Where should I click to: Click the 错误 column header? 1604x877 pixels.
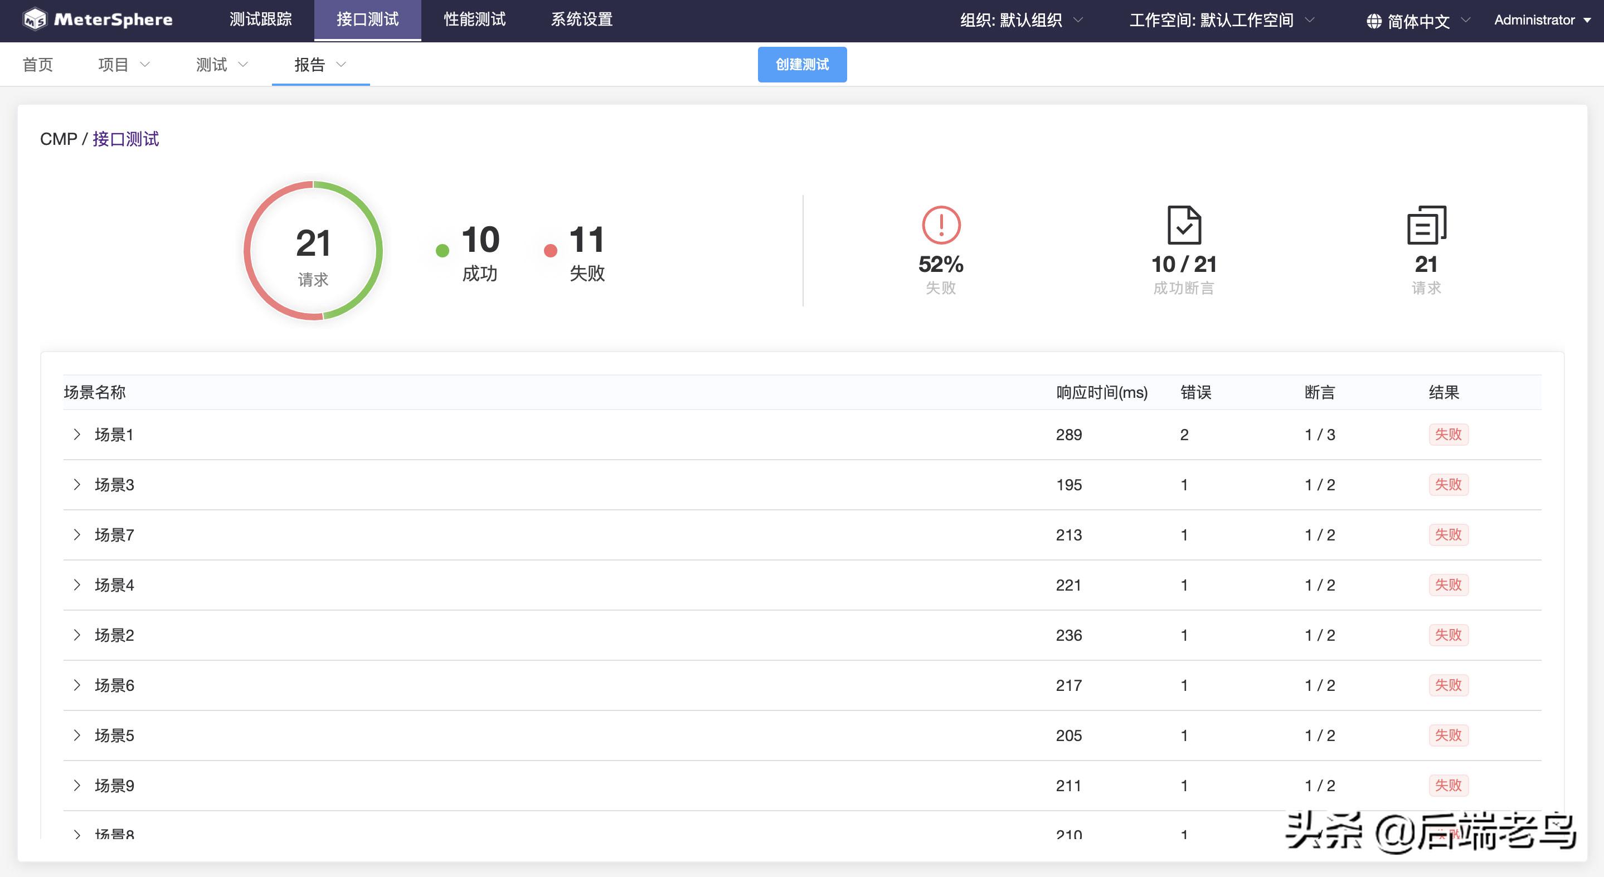coord(1195,392)
